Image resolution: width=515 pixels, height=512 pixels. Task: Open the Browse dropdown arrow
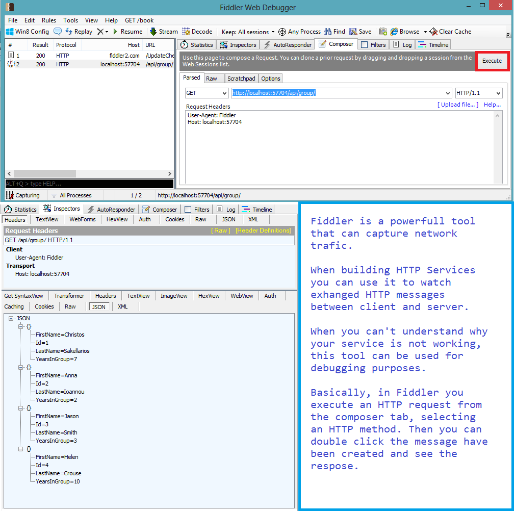425,32
